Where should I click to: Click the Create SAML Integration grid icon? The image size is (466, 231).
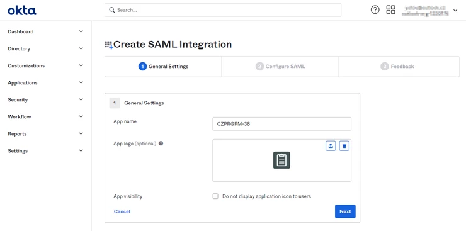[x=109, y=45]
